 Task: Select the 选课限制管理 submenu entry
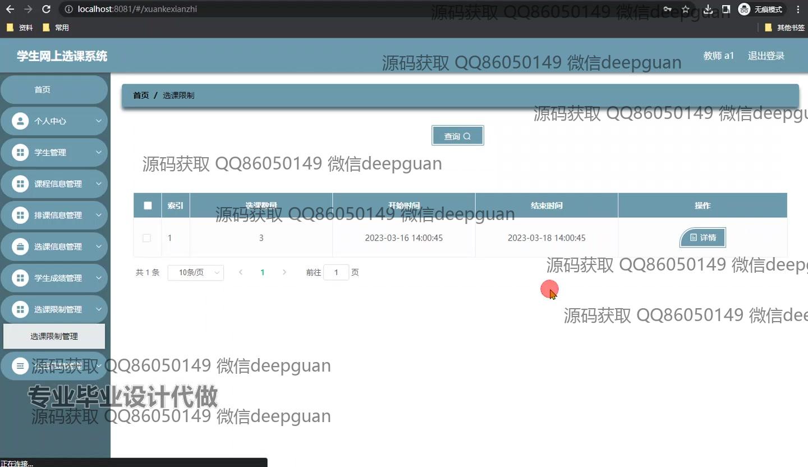(54, 337)
